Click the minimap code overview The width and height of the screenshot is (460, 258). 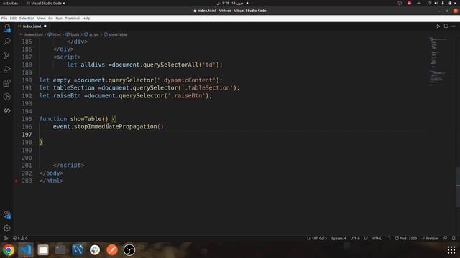pyautogui.click(x=438, y=62)
